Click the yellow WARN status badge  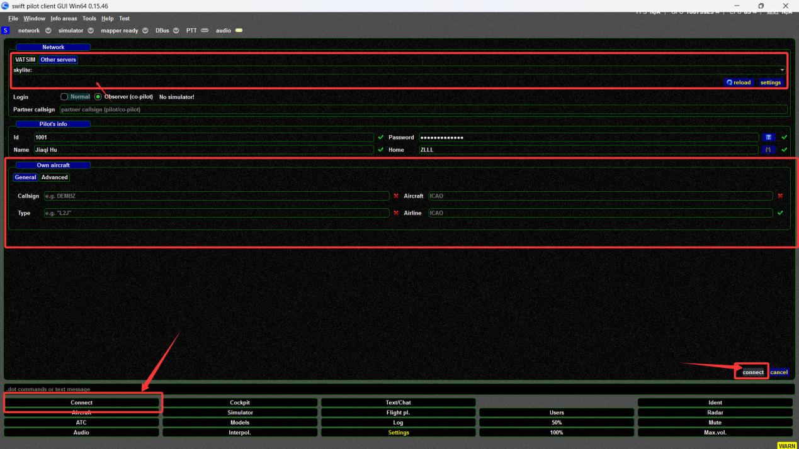[787, 445]
